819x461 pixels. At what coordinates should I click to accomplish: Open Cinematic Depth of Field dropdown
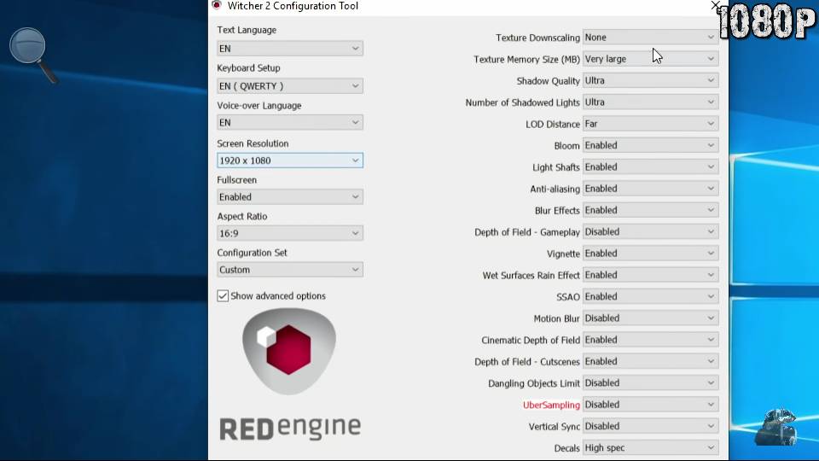[650, 340]
